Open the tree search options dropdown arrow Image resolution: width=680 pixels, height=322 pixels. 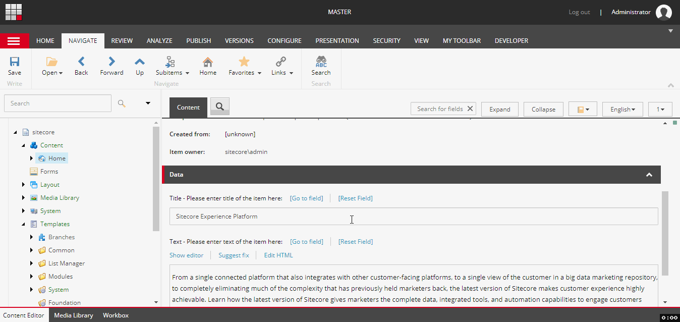tap(148, 103)
